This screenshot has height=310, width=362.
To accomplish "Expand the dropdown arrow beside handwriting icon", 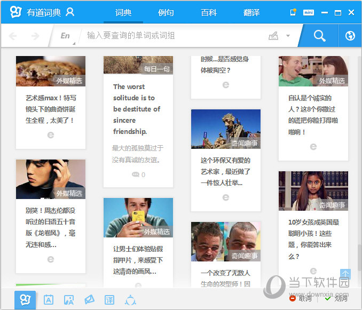I will [288, 36].
